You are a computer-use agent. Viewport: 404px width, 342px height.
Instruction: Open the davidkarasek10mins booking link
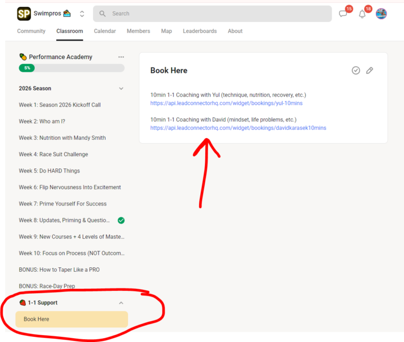pos(238,128)
